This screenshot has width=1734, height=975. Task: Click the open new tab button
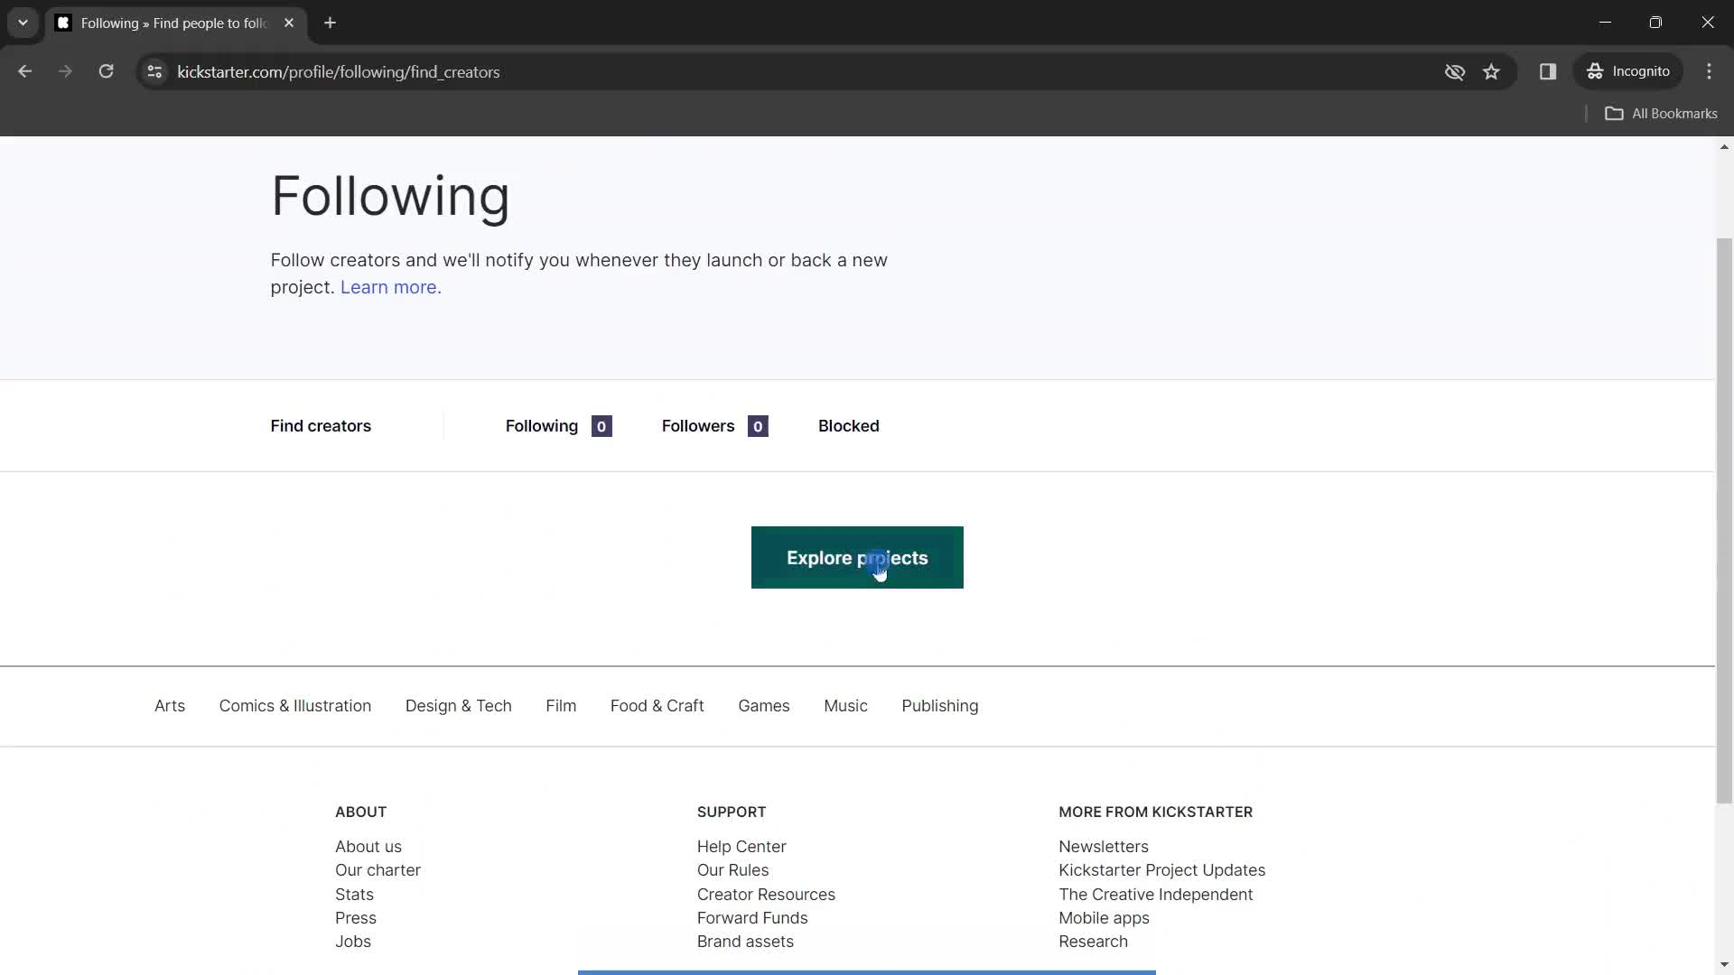click(x=331, y=23)
